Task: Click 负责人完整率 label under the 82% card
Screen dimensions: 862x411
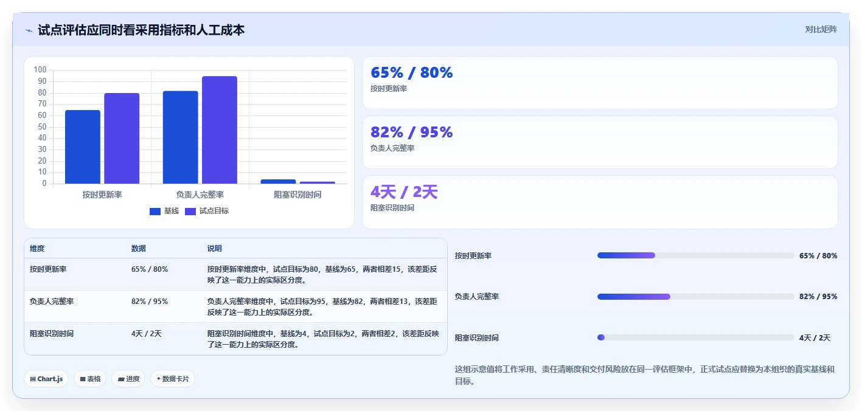Action: [392, 148]
